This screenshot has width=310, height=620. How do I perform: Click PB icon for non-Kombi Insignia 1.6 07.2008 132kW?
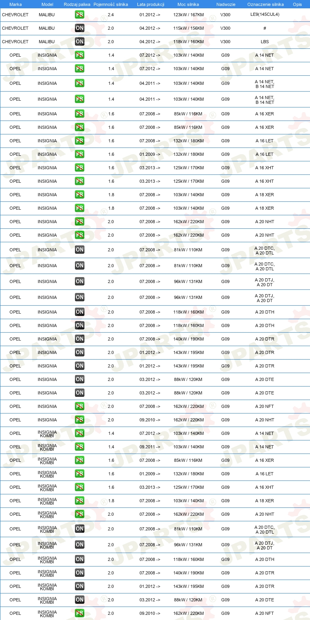point(80,141)
